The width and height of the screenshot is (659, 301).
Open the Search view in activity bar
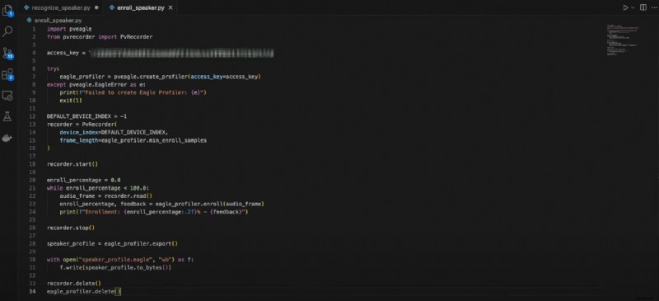[x=7, y=31]
